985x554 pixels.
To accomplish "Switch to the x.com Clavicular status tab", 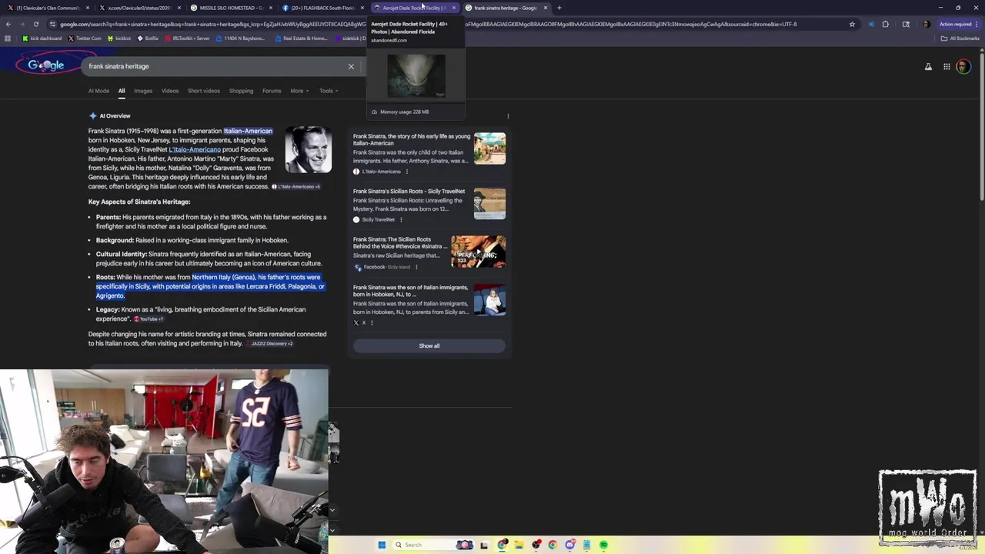I will pos(139,8).
